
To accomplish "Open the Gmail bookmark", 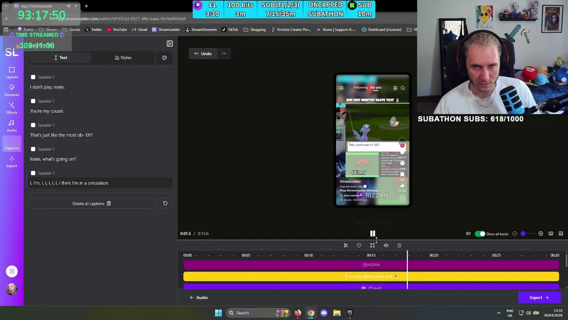I will 139,30.
